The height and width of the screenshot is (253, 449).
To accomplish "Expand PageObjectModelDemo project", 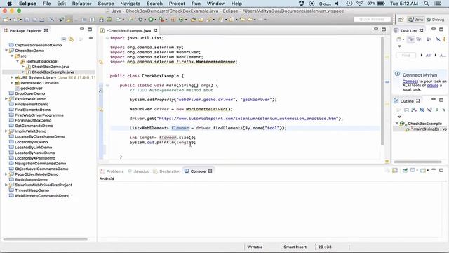I will click(x=6, y=174).
